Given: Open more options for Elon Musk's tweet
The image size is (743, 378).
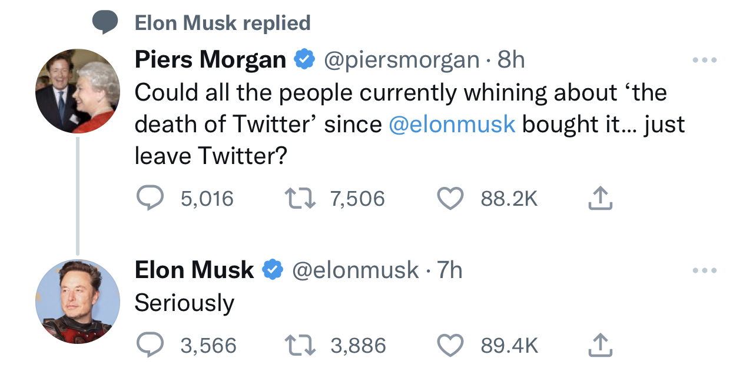Looking at the screenshot, I should 704,270.
